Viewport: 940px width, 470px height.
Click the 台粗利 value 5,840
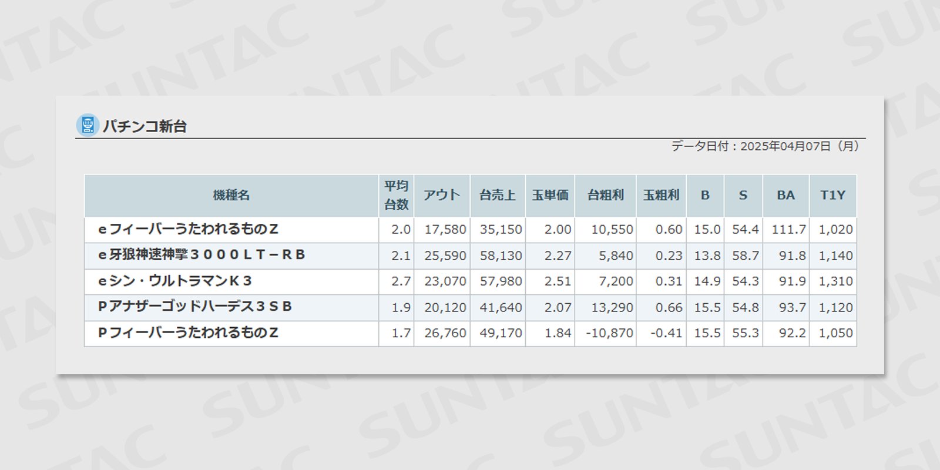pos(616,256)
